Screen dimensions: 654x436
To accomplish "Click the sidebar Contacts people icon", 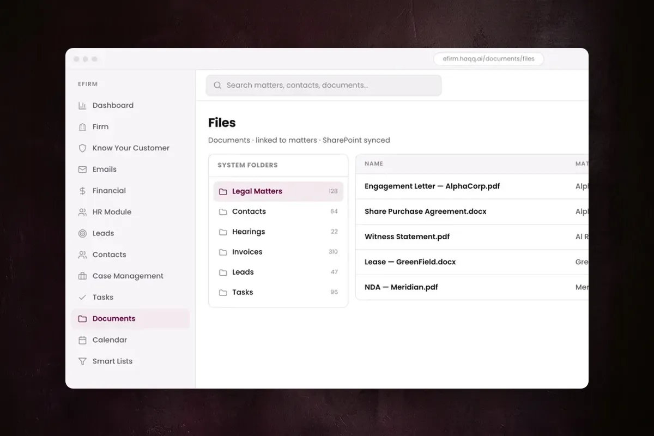I will 82,255.
